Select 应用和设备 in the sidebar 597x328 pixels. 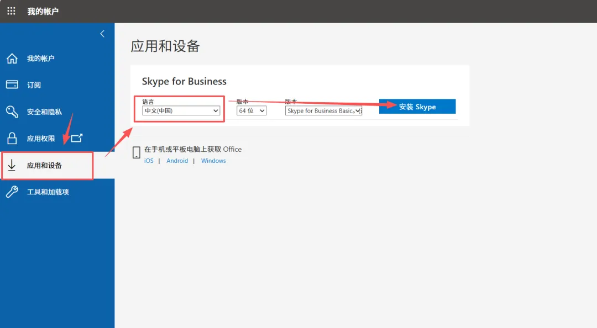coord(44,165)
